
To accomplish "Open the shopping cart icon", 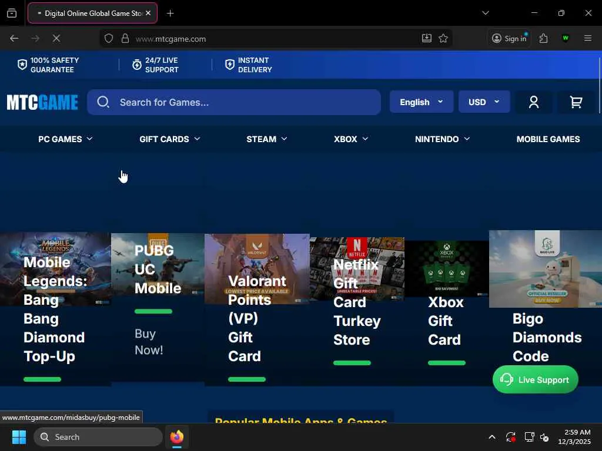I will tap(576, 102).
